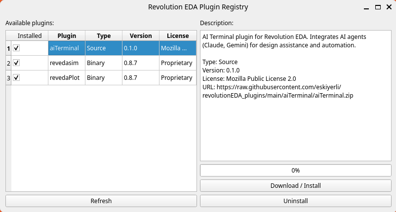Toggle the revedaPlot installed checkbox

click(x=16, y=77)
